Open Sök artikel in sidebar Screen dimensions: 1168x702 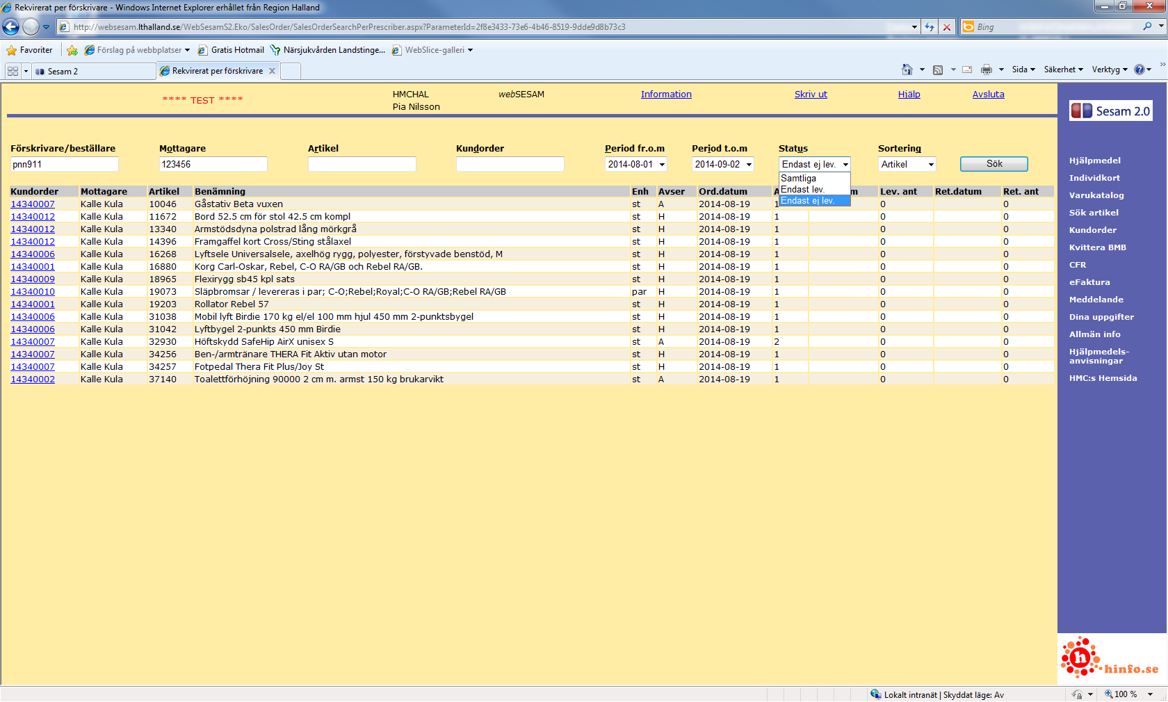(x=1094, y=213)
